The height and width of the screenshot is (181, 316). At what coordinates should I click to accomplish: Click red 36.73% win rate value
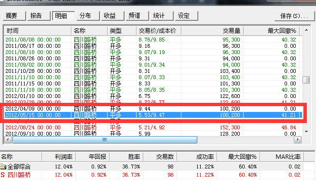click(x=131, y=175)
